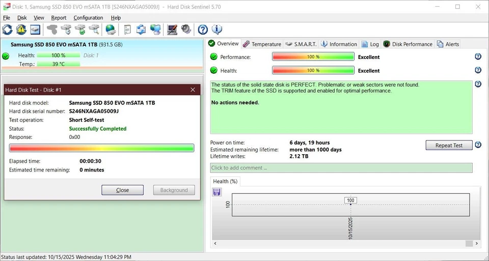Click the framed hard disk toolbar icon

point(35,30)
